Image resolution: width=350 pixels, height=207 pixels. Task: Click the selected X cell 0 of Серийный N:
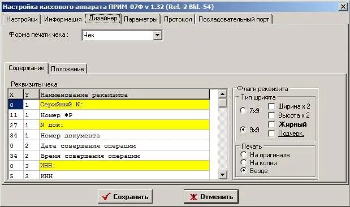click(16, 105)
